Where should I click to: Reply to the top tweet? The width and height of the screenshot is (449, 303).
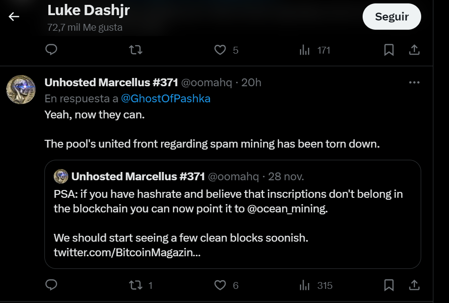(x=51, y=50)
